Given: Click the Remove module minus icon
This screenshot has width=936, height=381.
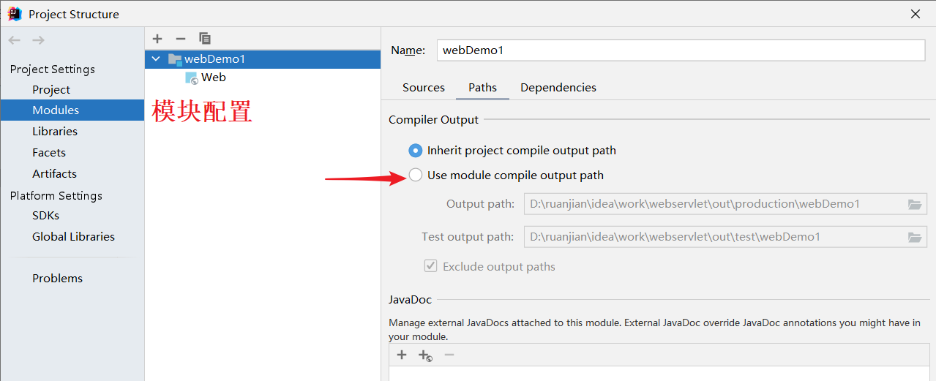Looking at the screenshot, I should click(x=181, y=38).
